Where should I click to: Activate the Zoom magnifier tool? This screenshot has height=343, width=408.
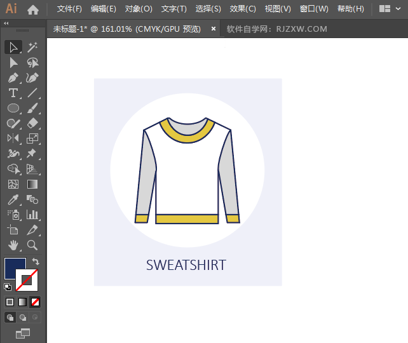pos(32,245)
